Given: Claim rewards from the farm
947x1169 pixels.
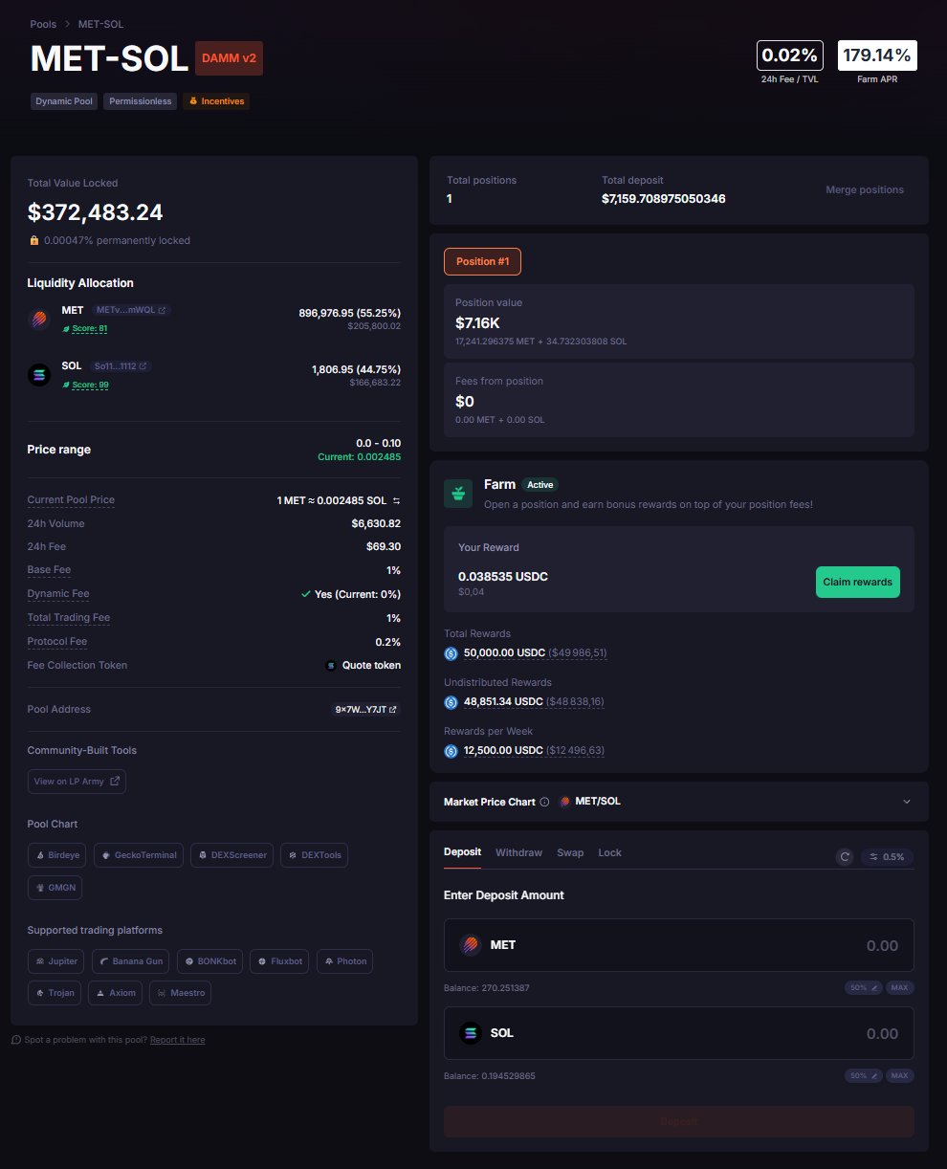Looking at the screenshot, I should coord(857,582).
